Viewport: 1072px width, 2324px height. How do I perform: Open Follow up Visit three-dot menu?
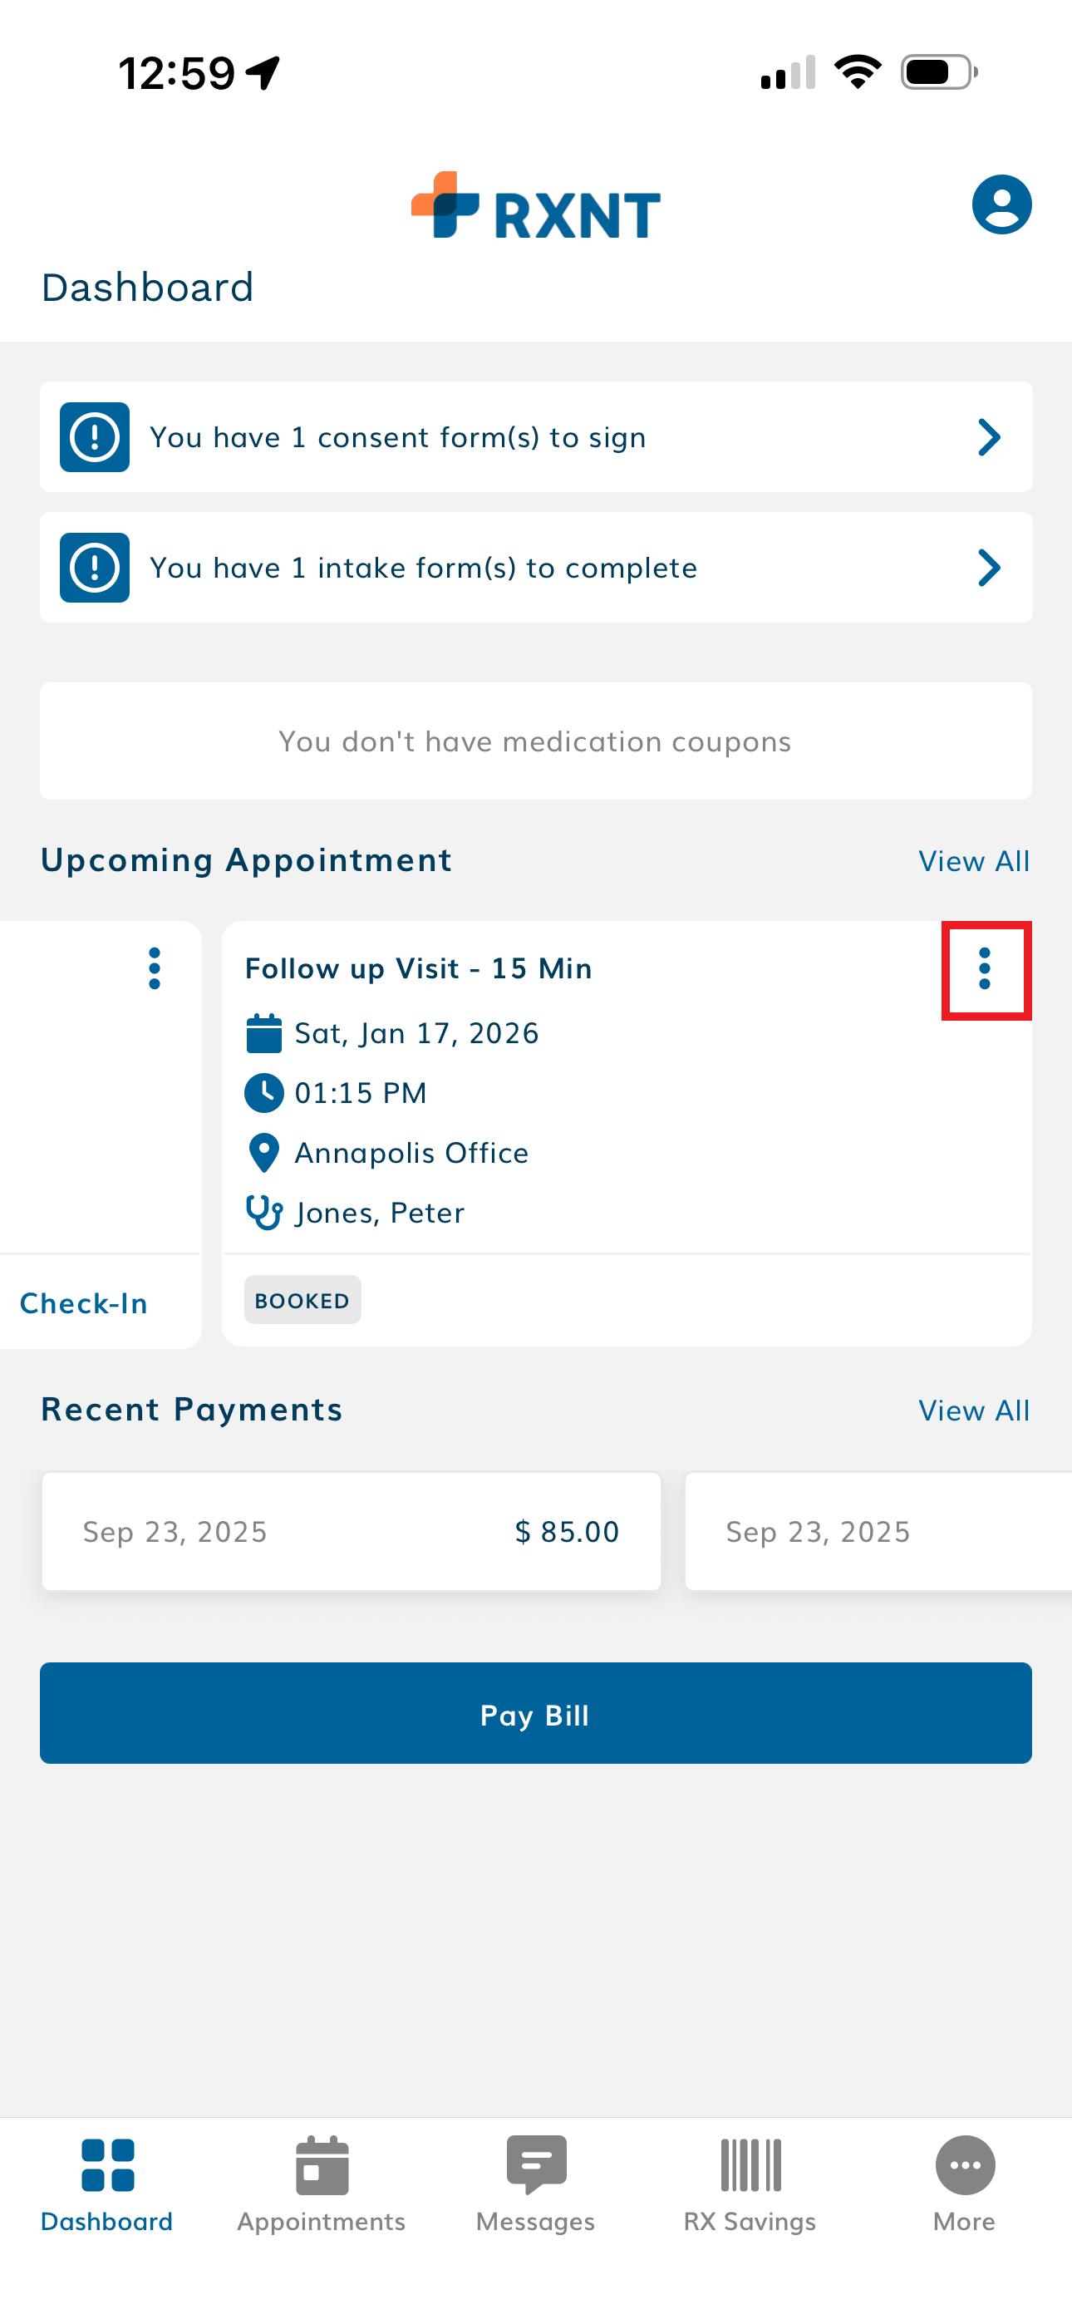tap(985, 969)
